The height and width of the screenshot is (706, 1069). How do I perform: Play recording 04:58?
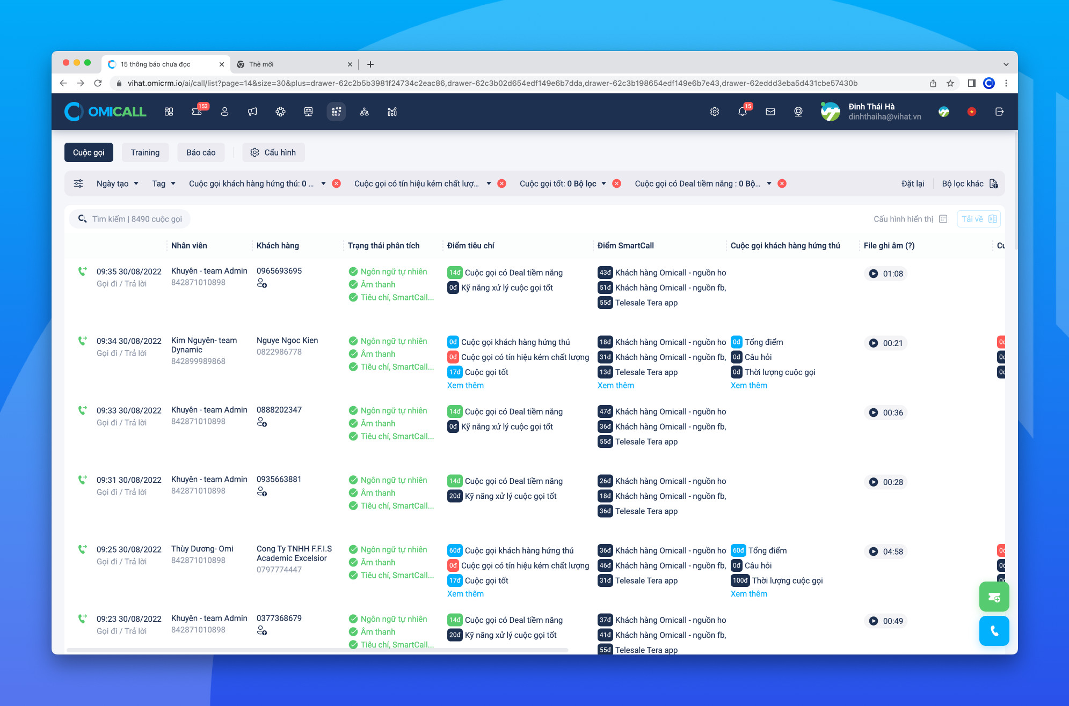(x=874, y=551)
